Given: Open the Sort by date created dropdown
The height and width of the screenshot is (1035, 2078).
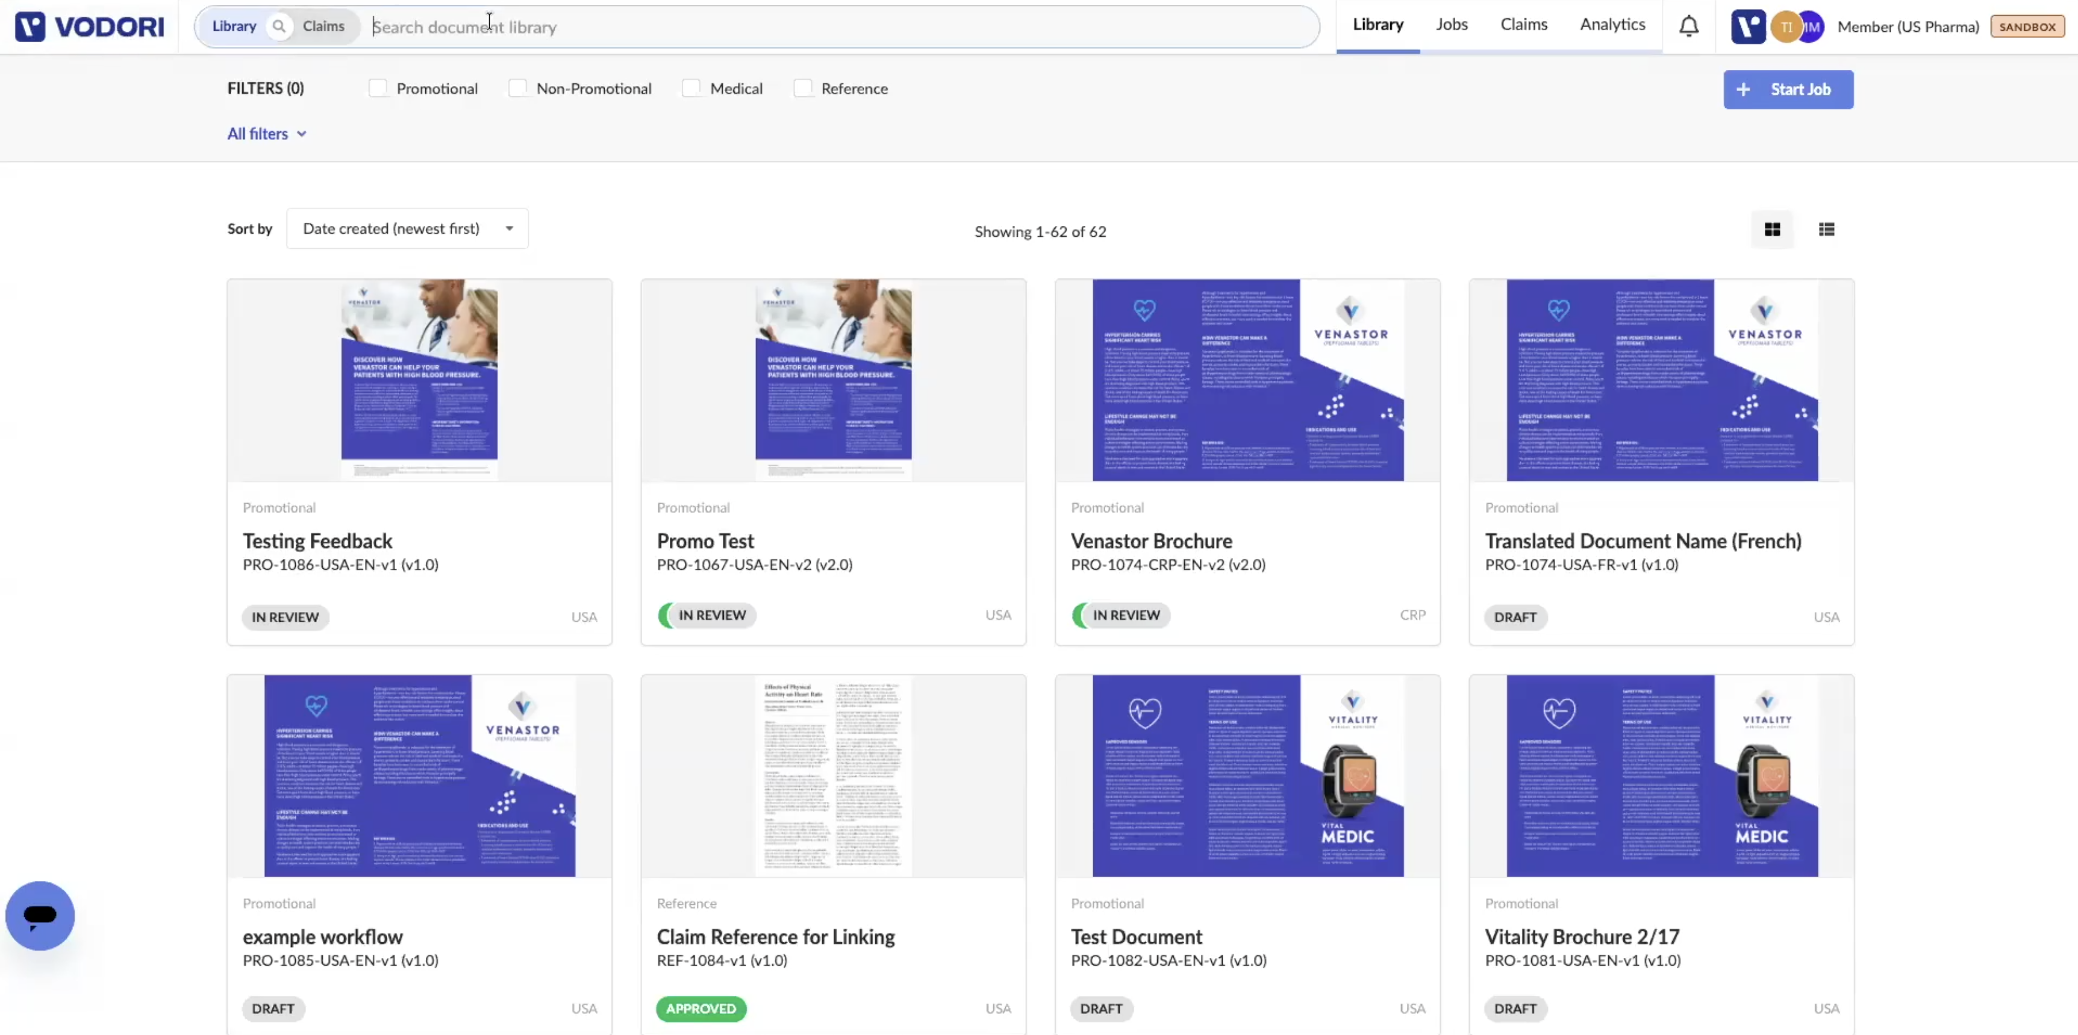Looking at the screenshot, I should [x=407, y=228].
